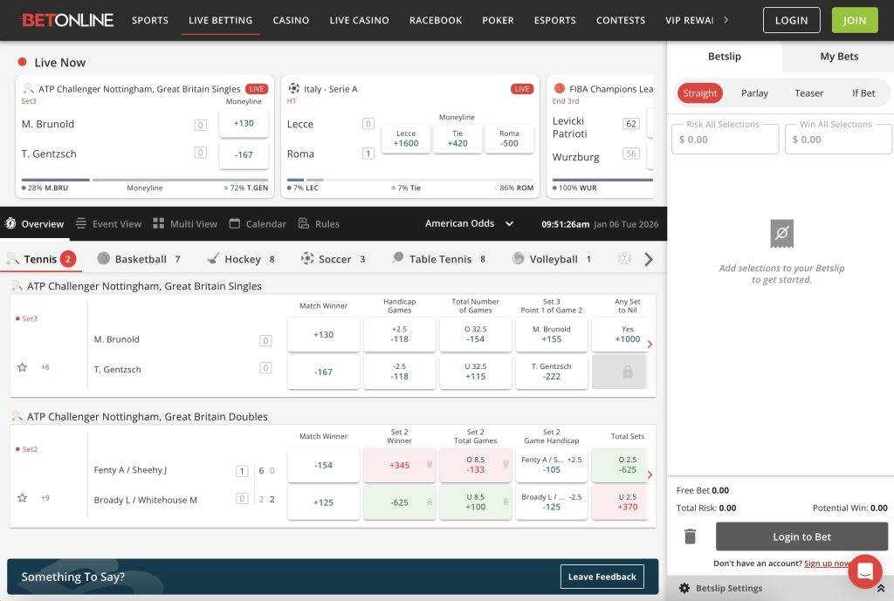The width and height of the screenshot is (894, 601).
Task: Switch to the My Bets tab
Action: click(837, 56)
